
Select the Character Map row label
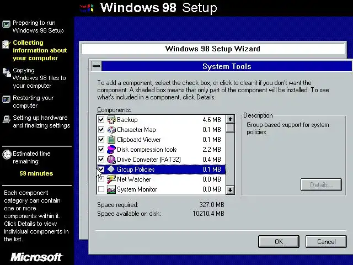tap(136, 130)
